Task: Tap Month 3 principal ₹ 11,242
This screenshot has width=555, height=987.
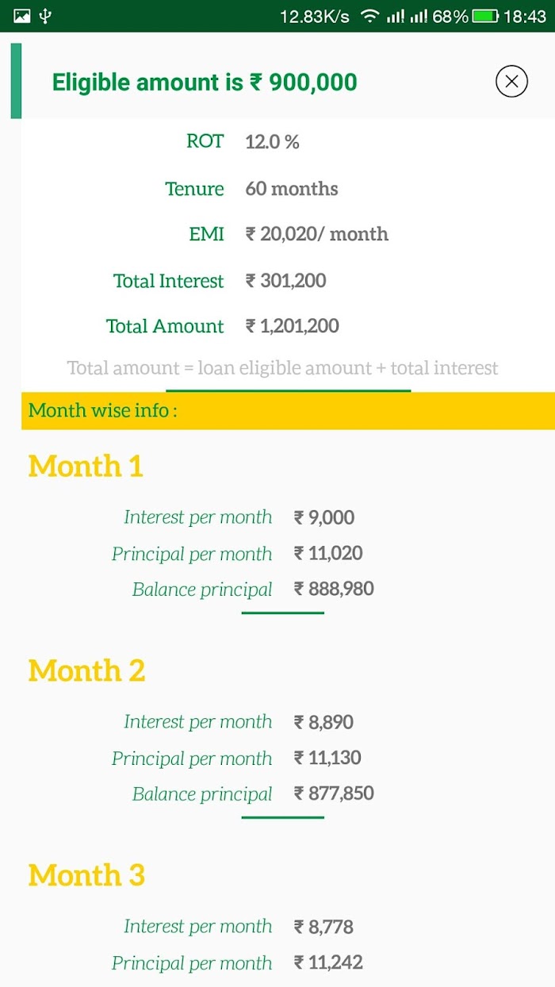Action: (327, 962)
